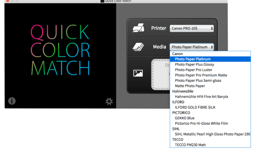
Task: Select GEKKO Blue media
Action: 210,118
